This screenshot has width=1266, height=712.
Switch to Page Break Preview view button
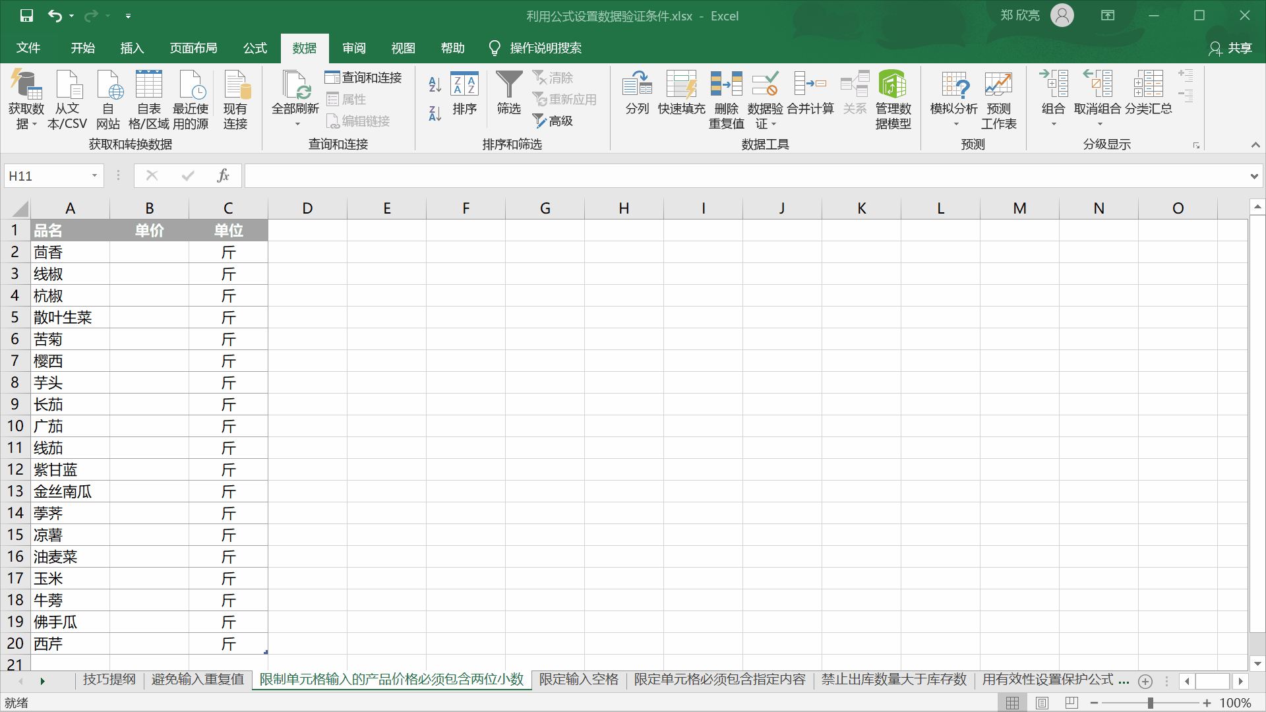pos(1071,703)
